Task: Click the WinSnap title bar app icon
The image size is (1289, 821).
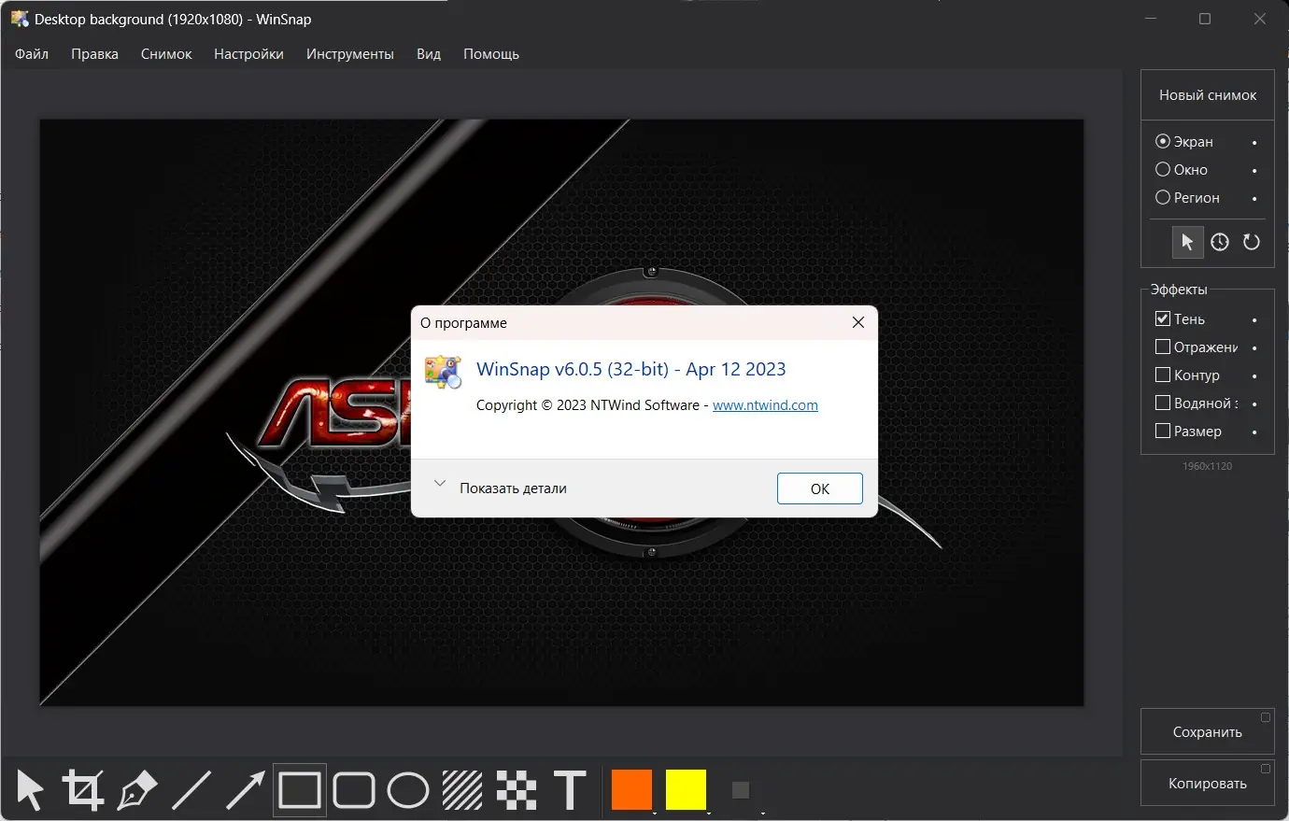Action: [x=20, y=19]
